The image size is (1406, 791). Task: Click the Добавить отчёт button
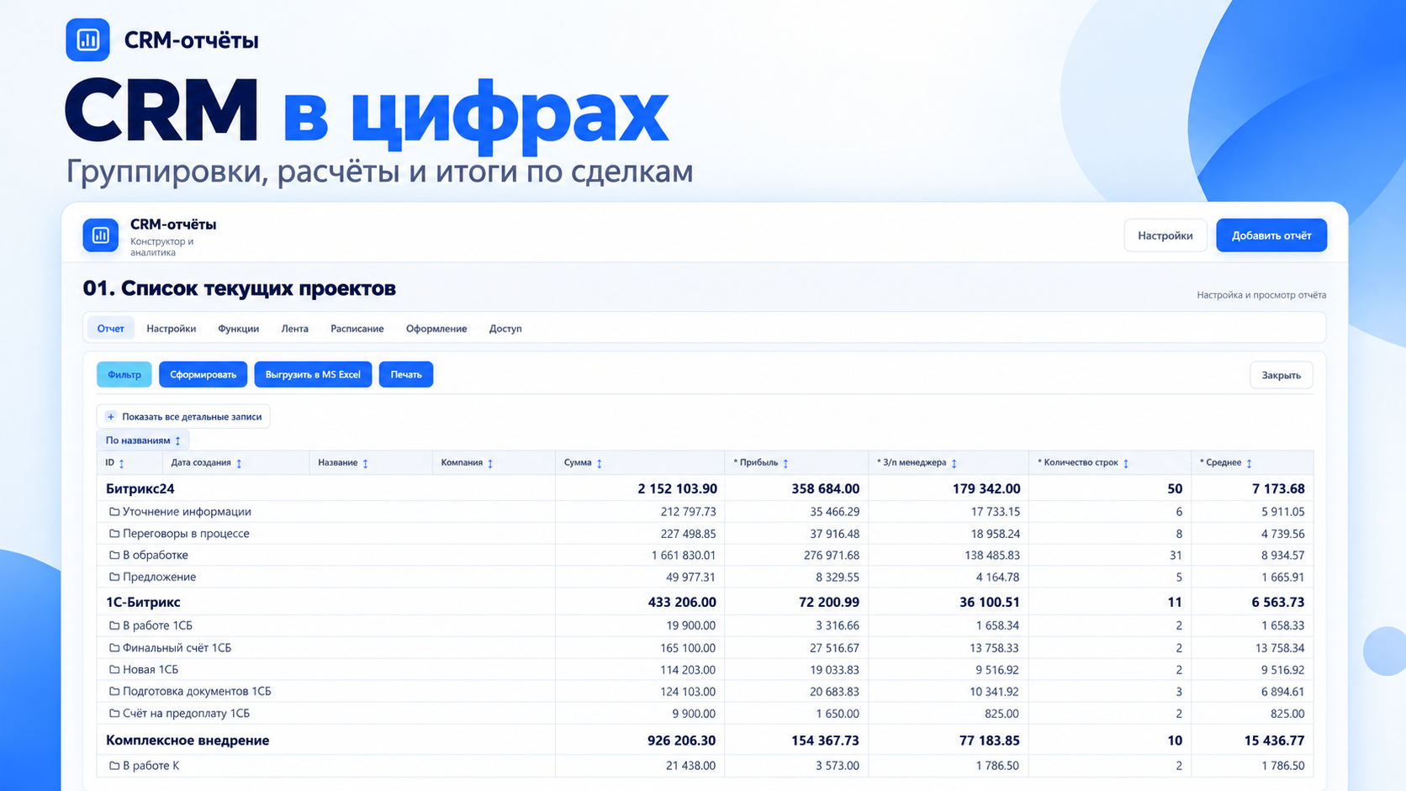pyautogui.click(x=1271, y=235)
